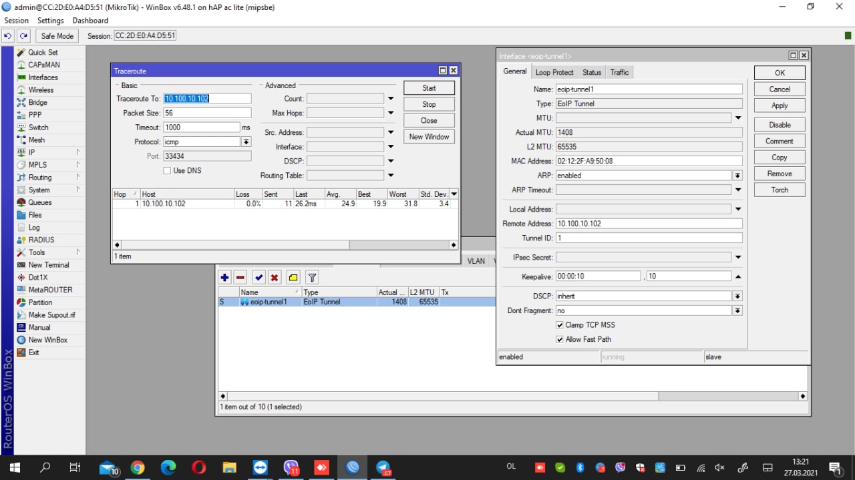
Task: Toggle Clamp TCP MSS checkbox
Action: pyautogui.click(x=560, y=325)
